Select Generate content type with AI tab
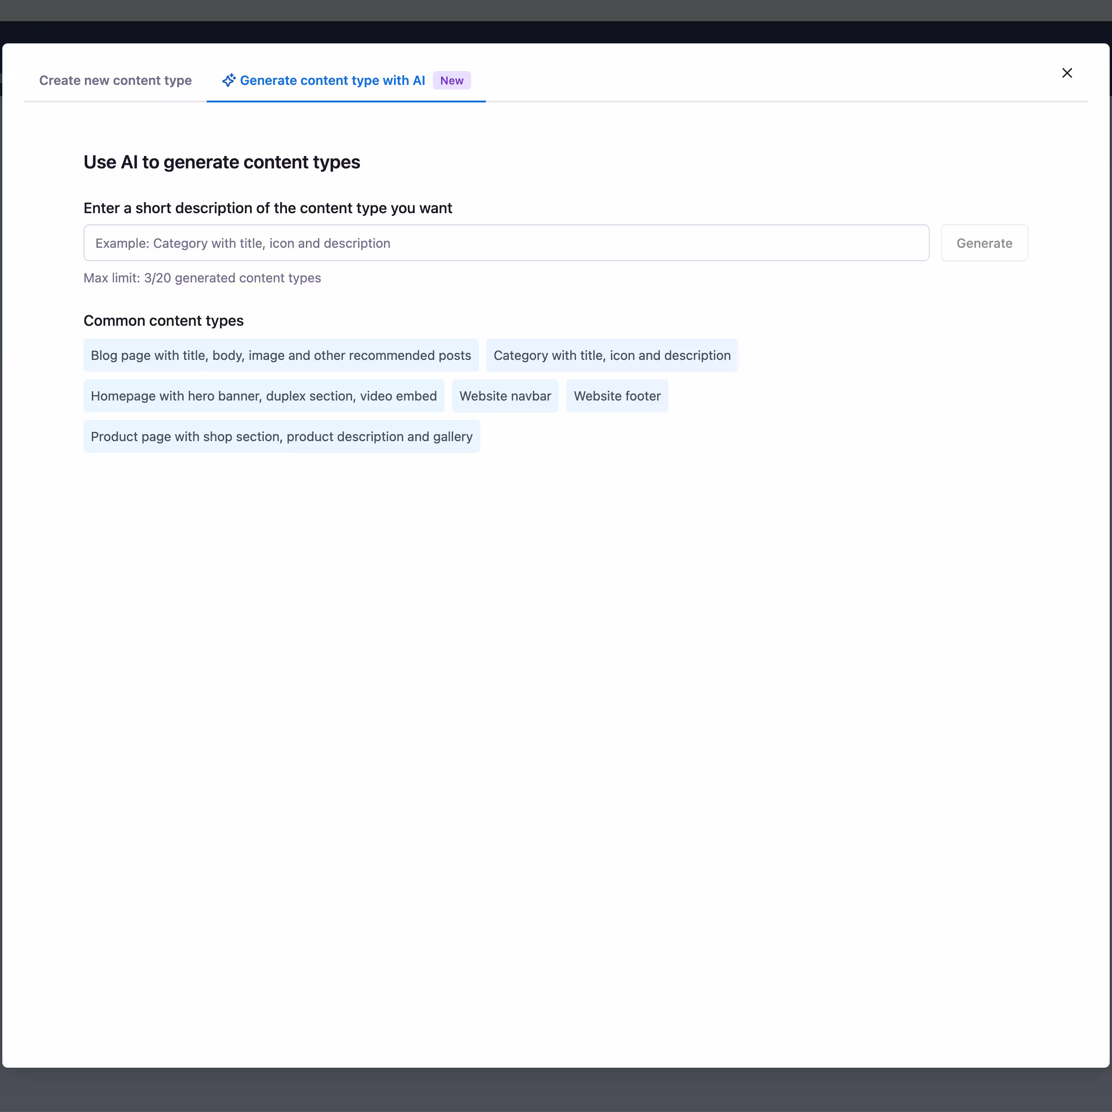 tap(346, 81)
